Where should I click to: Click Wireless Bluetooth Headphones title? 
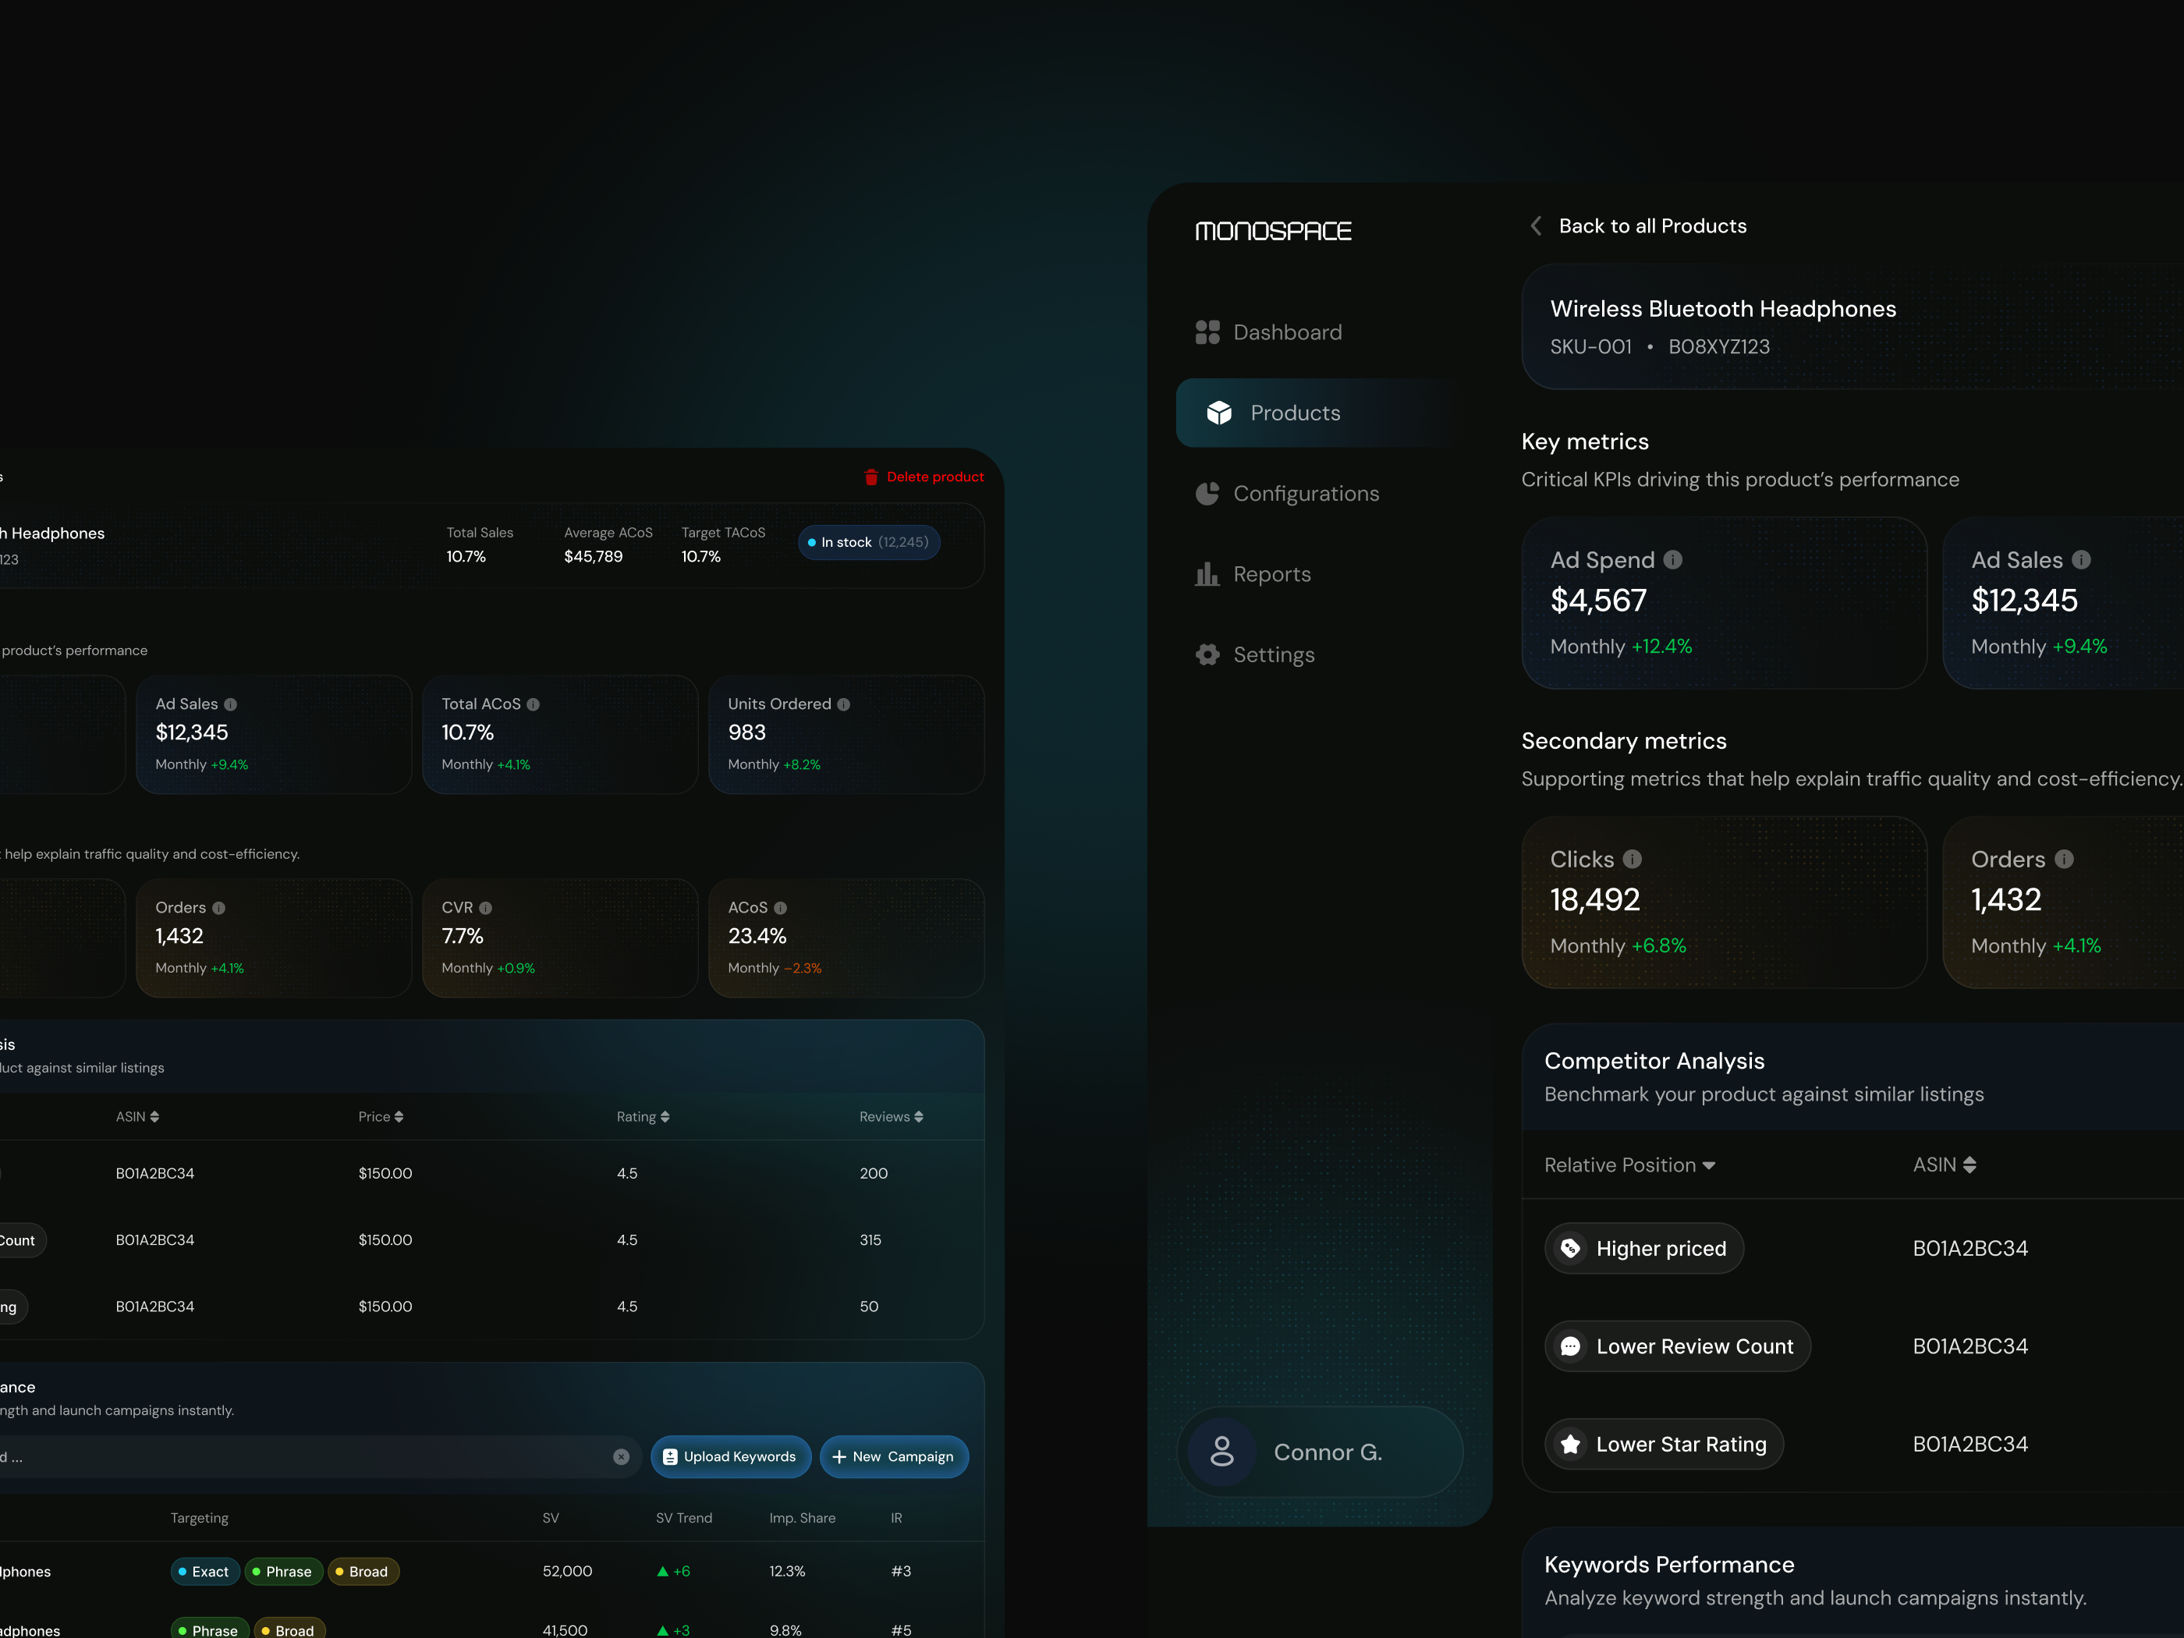point(1723,309)
